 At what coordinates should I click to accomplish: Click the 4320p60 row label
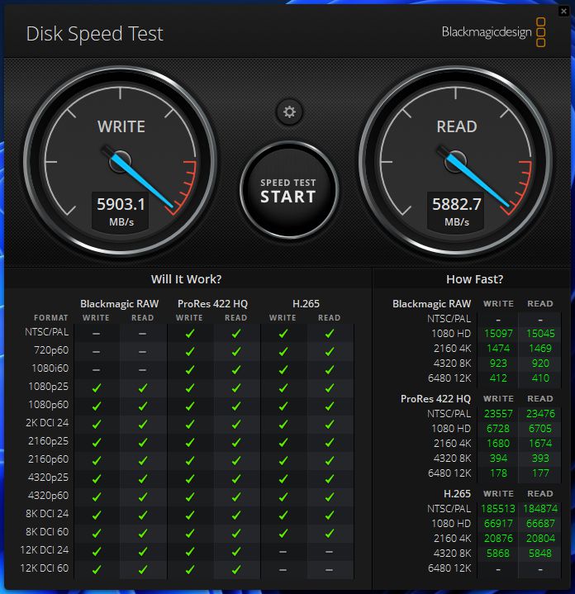click(x=49, y=496)
